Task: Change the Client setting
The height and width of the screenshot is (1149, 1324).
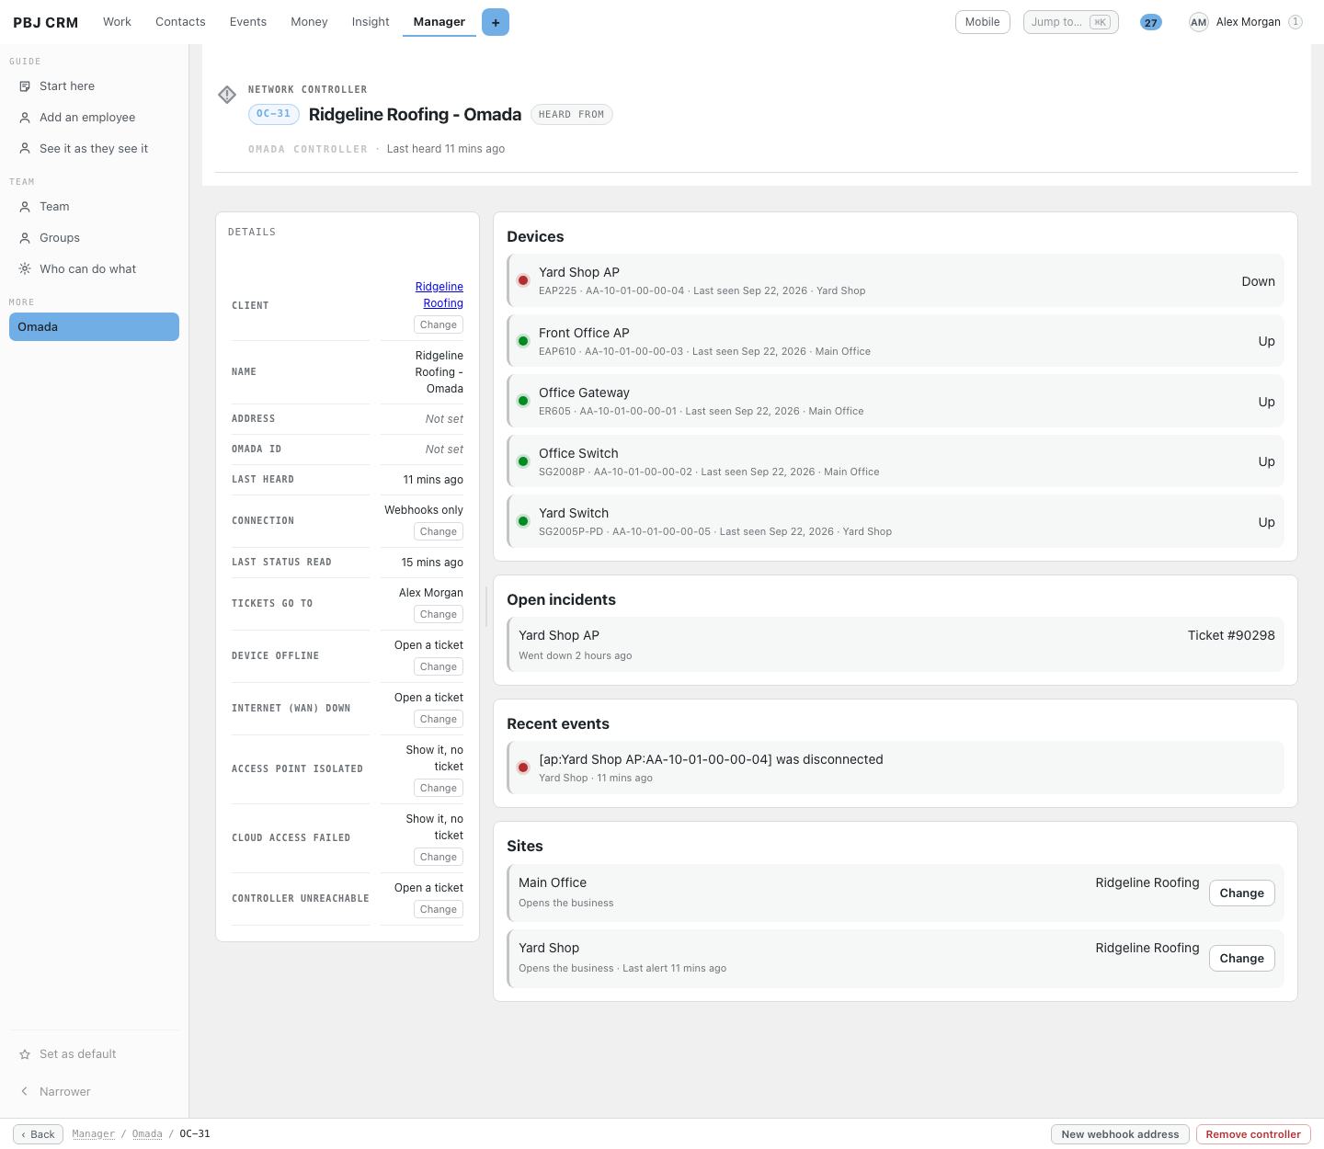Action: click(439, 324)
